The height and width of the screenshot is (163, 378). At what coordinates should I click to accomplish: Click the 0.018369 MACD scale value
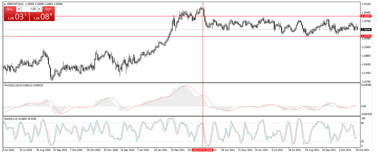(x=367, y=85)
